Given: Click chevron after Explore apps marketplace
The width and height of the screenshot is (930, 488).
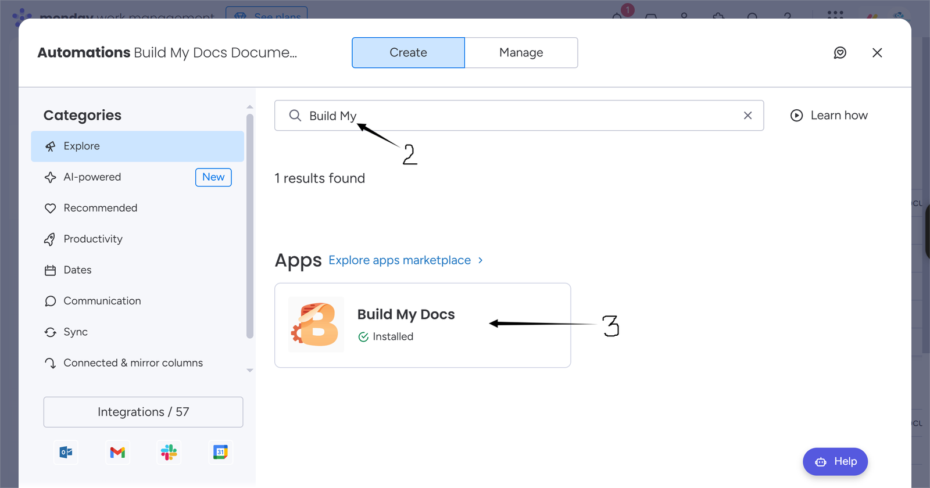Looking at the screenshot, I should pyautogui.click(x=480, y=260).
